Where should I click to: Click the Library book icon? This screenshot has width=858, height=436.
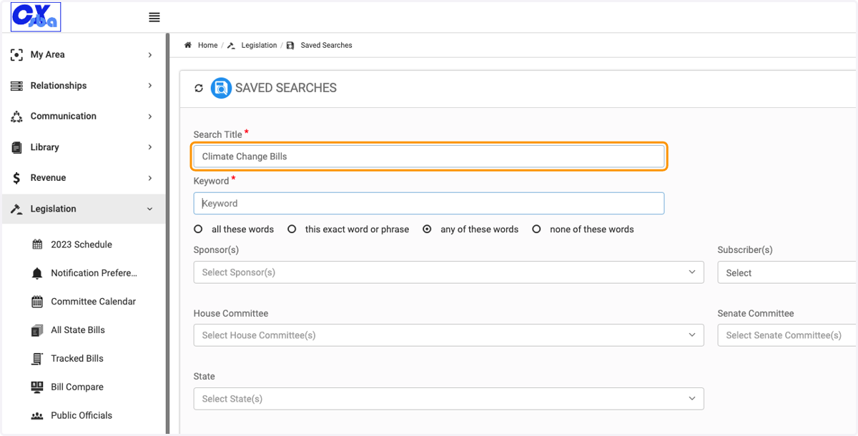[16, 147]
